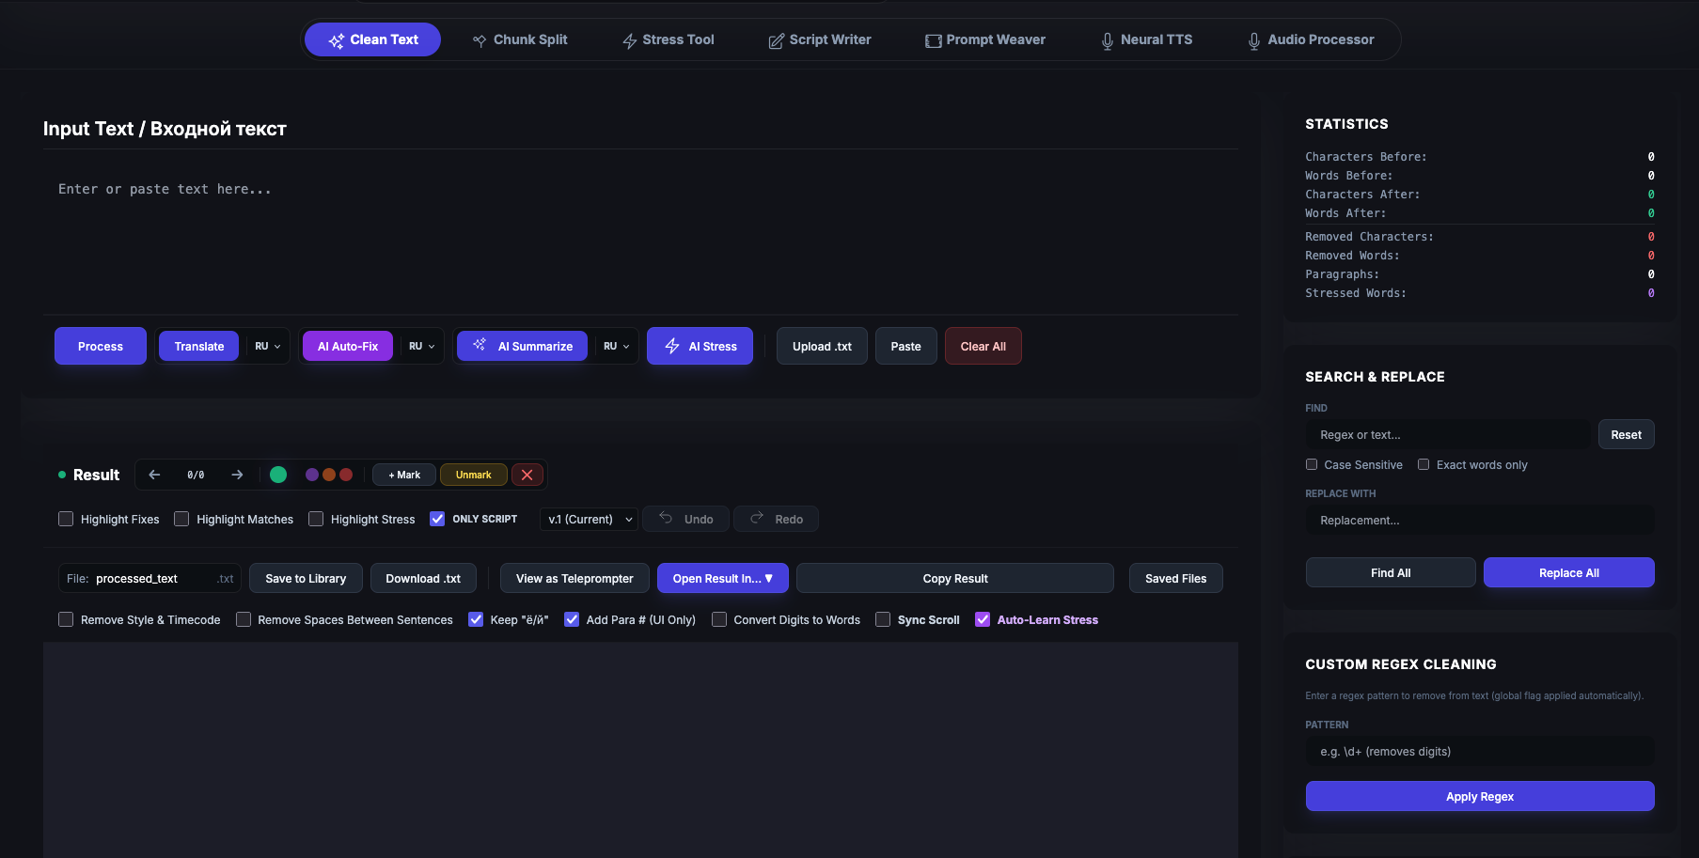Screen dimensions: 1699x858
Task: Click the previous match arrow in Result bar
Action: pos(154,475)
